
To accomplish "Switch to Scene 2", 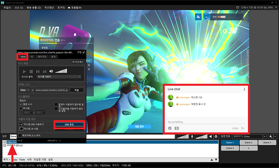I will click(x=248, y=142).
